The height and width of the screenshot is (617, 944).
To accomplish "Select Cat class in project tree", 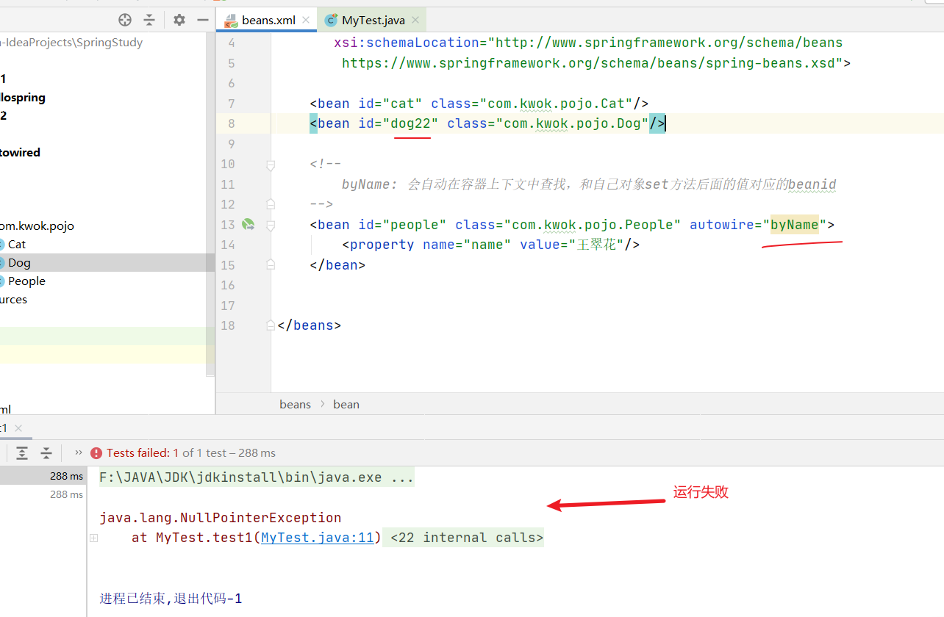I will [17, 245].
